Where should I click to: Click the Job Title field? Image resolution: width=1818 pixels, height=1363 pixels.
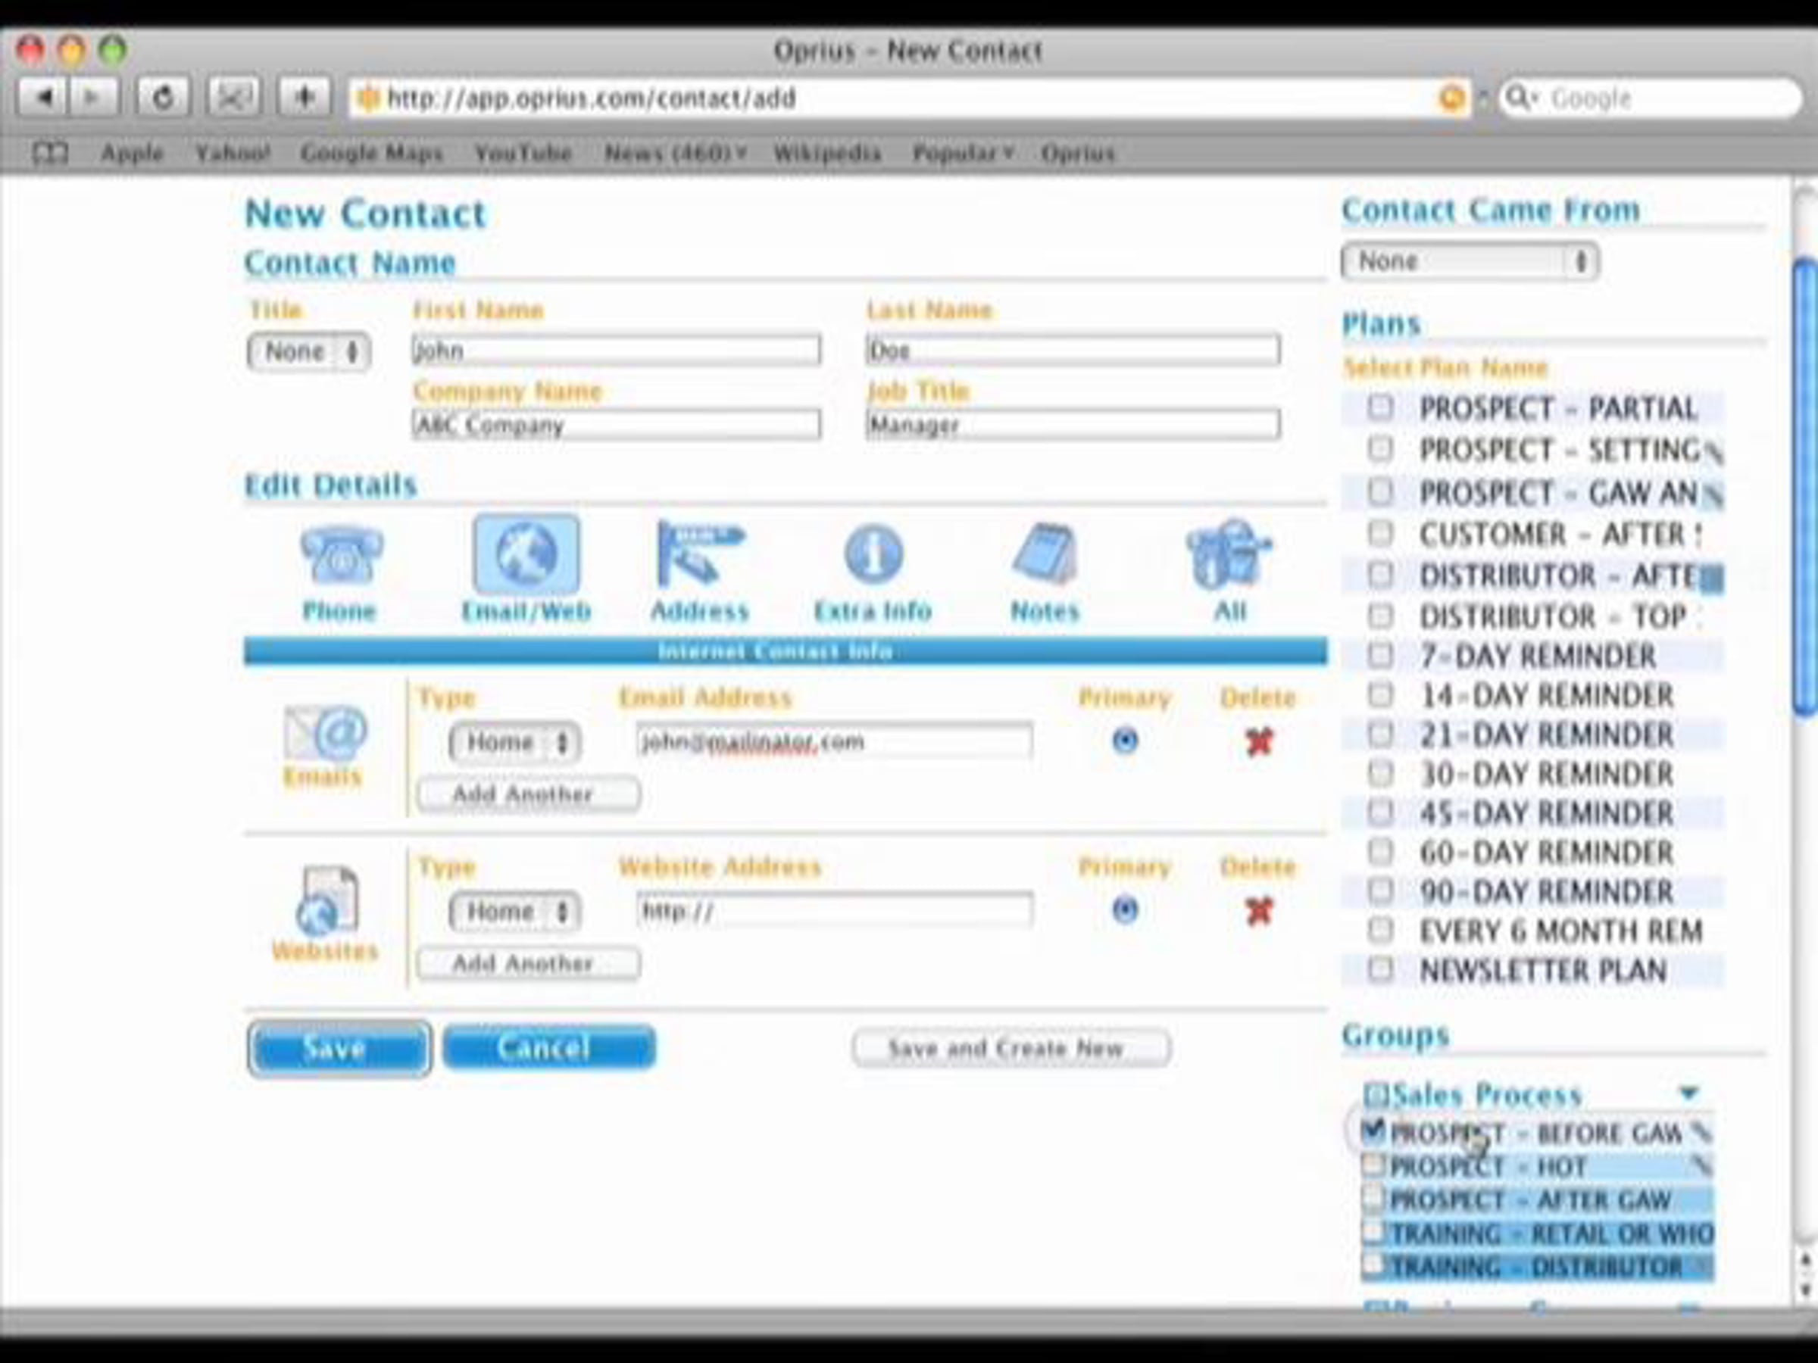1073,424
